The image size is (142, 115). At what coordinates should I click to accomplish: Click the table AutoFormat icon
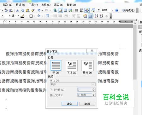[85, 16]
